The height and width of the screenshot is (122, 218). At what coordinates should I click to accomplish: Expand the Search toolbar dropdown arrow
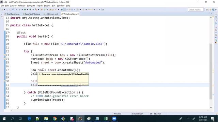tap(58, 9)
